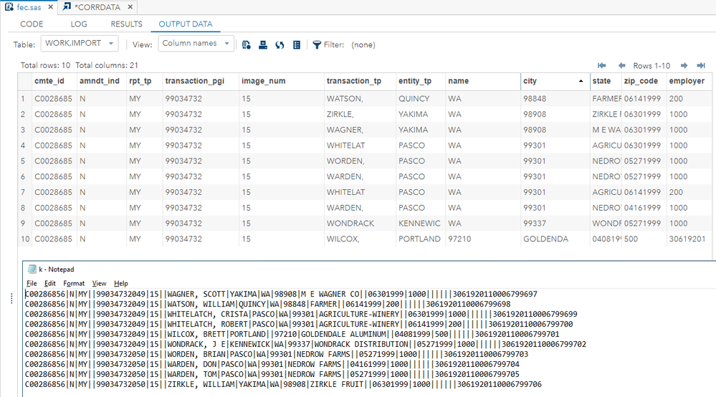The width and height of the screenshot is (716, 397).
Task: Jump to last rows page arrow
Action: click(x=702, y=65)
